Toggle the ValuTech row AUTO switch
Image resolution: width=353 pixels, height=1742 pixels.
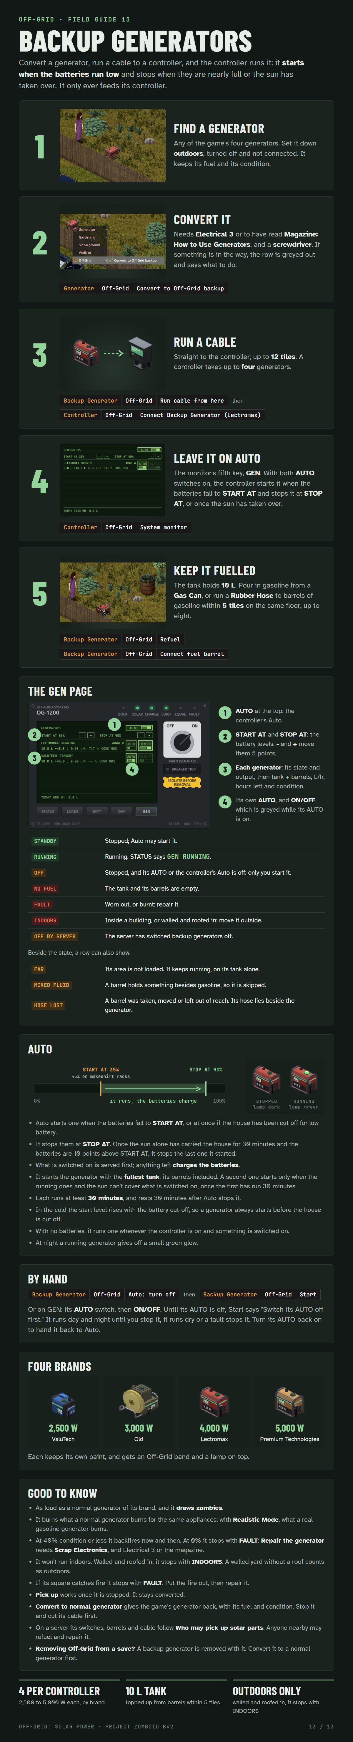point(131,758)
